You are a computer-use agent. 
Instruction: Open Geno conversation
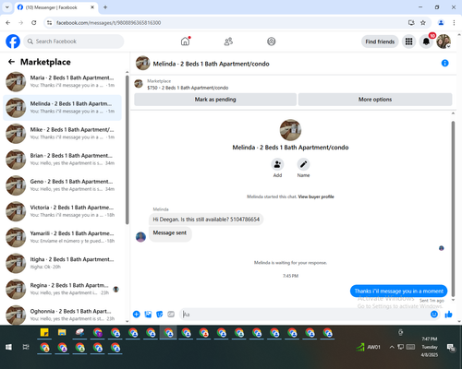click(62, 185)
